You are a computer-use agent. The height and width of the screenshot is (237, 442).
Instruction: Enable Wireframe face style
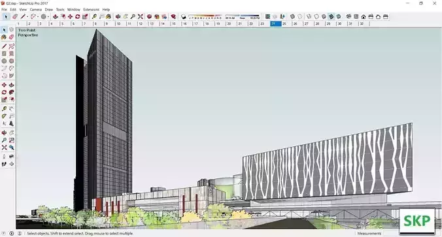click(309, 16)
